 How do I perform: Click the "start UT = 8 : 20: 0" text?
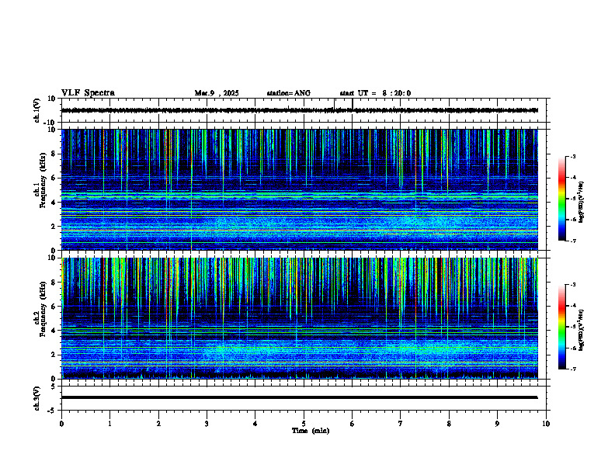tap(375, 93)
